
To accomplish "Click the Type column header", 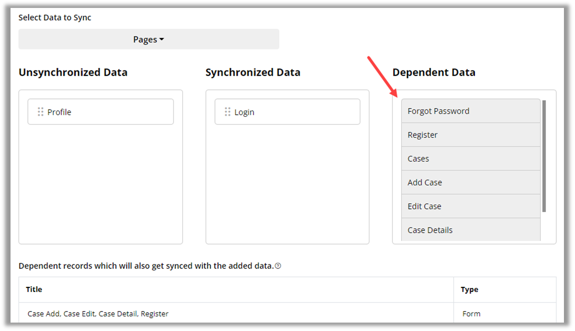I will pyautogui.click(x=469, y=289).
